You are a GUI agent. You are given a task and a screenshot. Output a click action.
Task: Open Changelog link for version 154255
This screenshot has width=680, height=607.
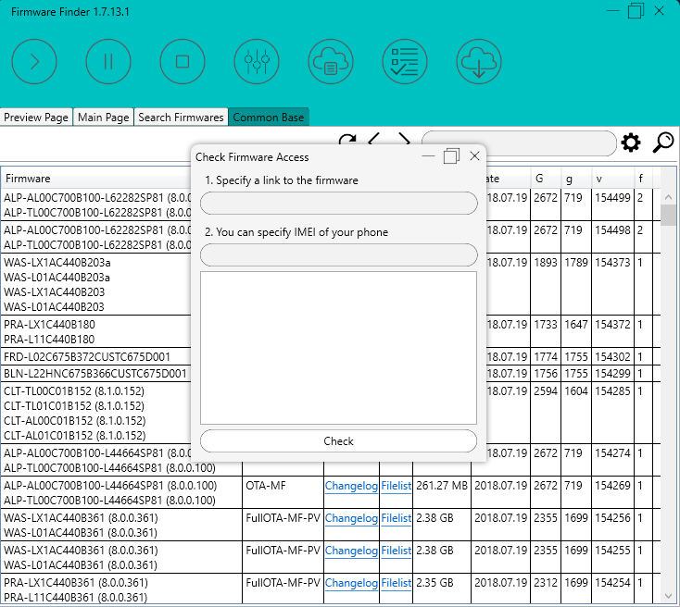pyautogui.click(x=351, y=551)
